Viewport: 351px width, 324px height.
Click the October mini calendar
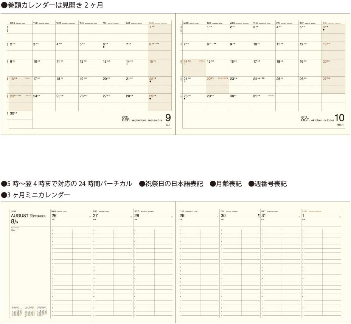[x=42, y=311]
